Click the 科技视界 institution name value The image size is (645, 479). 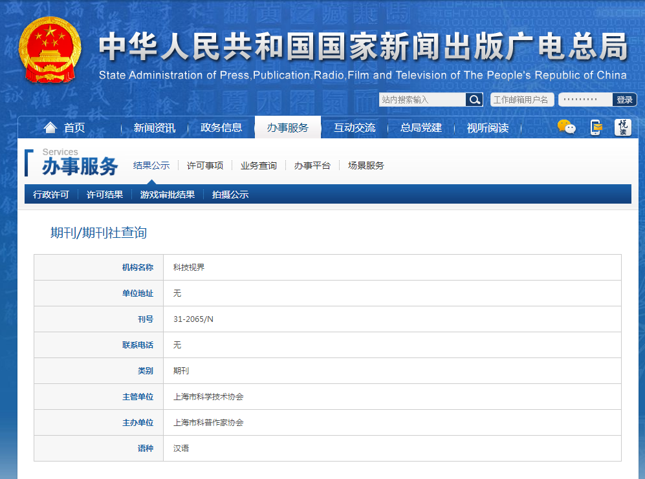tap(189, 267)
